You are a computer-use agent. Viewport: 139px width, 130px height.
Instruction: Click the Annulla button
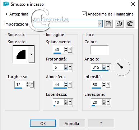[72, 123]
